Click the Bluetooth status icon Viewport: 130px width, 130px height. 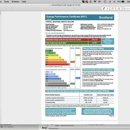[110, 1]
